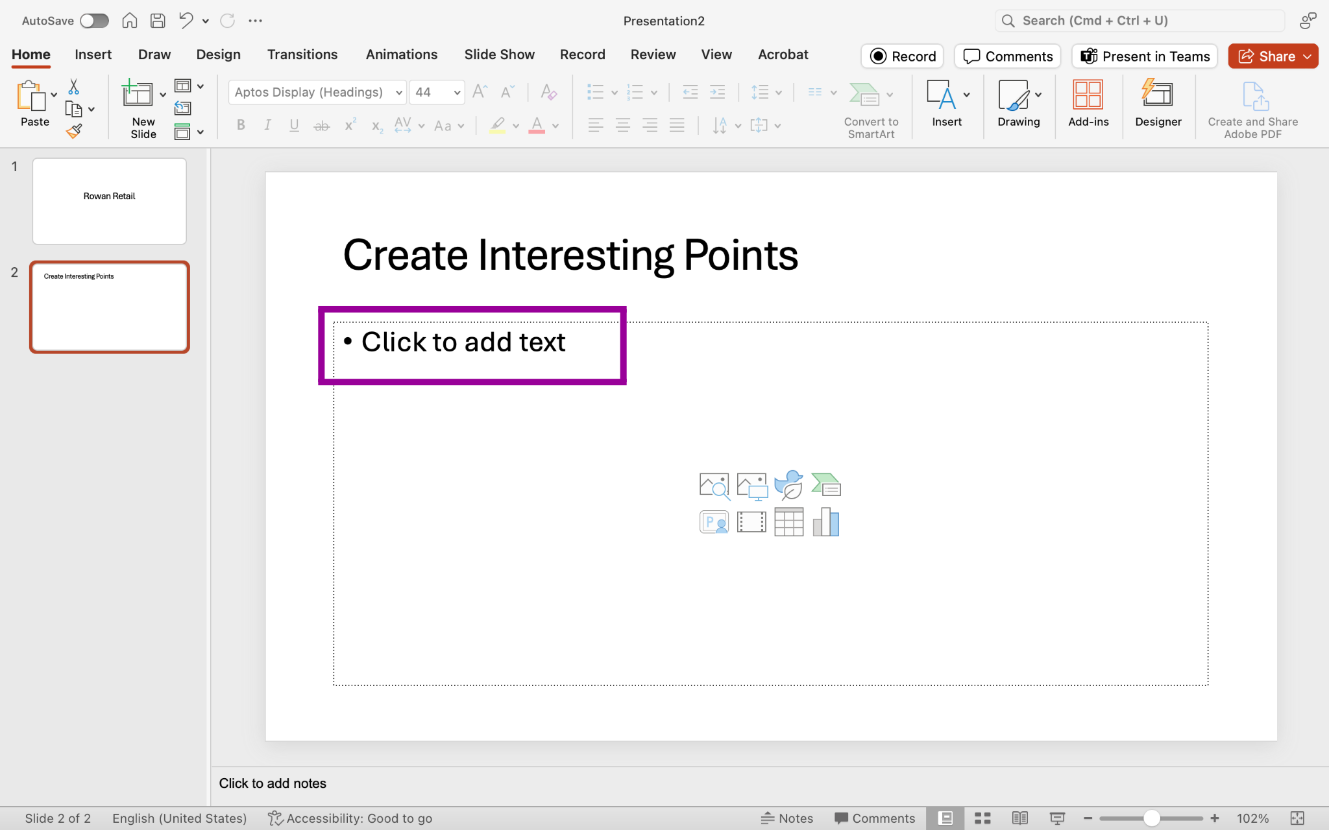This screenshot has height=830, width=1329.
Task: Open the Slide Show tab
Action: click(499, 54)
